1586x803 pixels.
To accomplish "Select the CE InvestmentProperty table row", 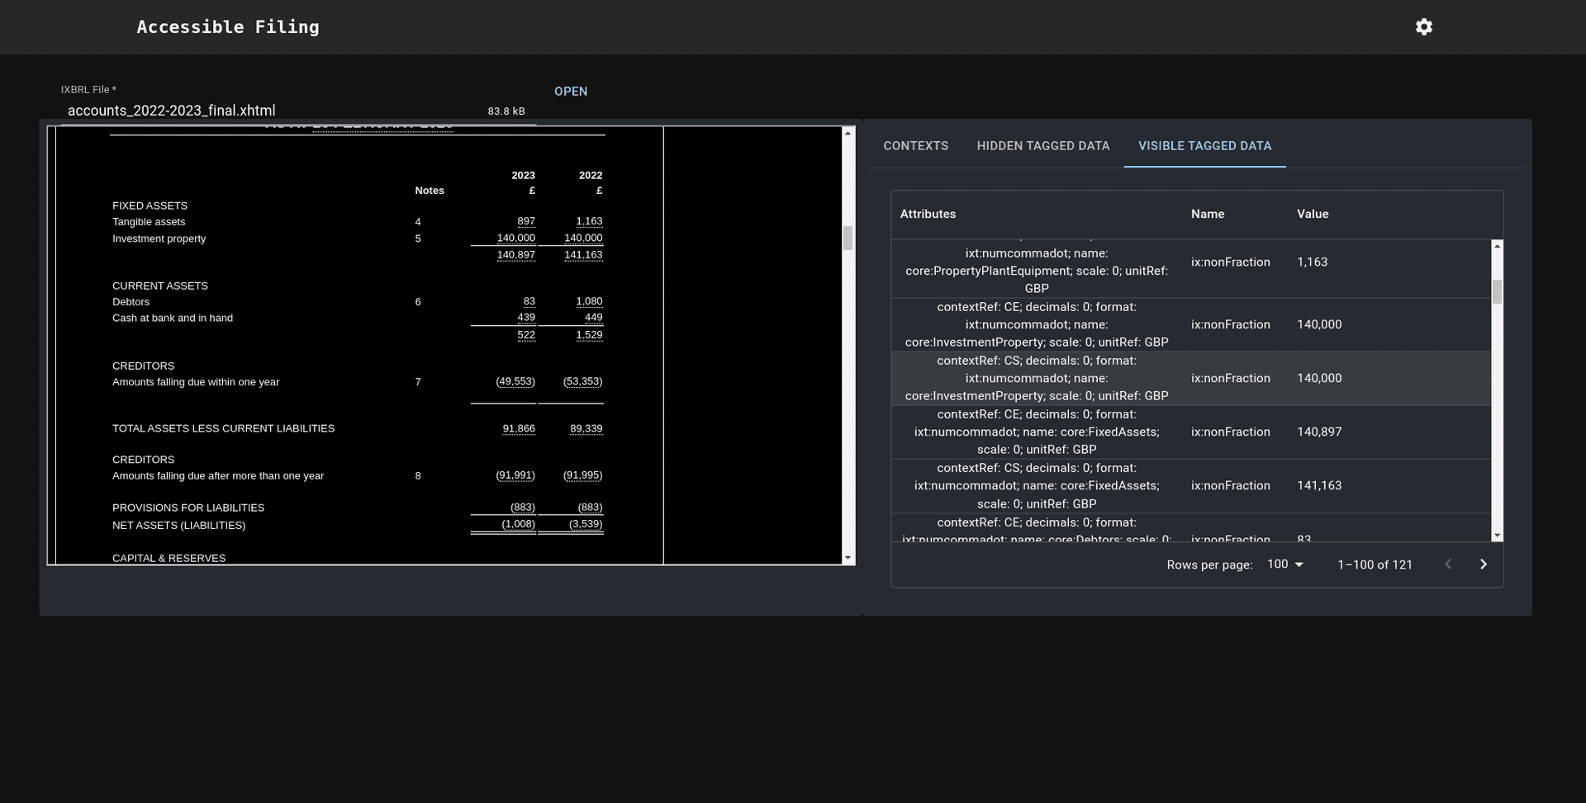I will [x=1191, y=324].
